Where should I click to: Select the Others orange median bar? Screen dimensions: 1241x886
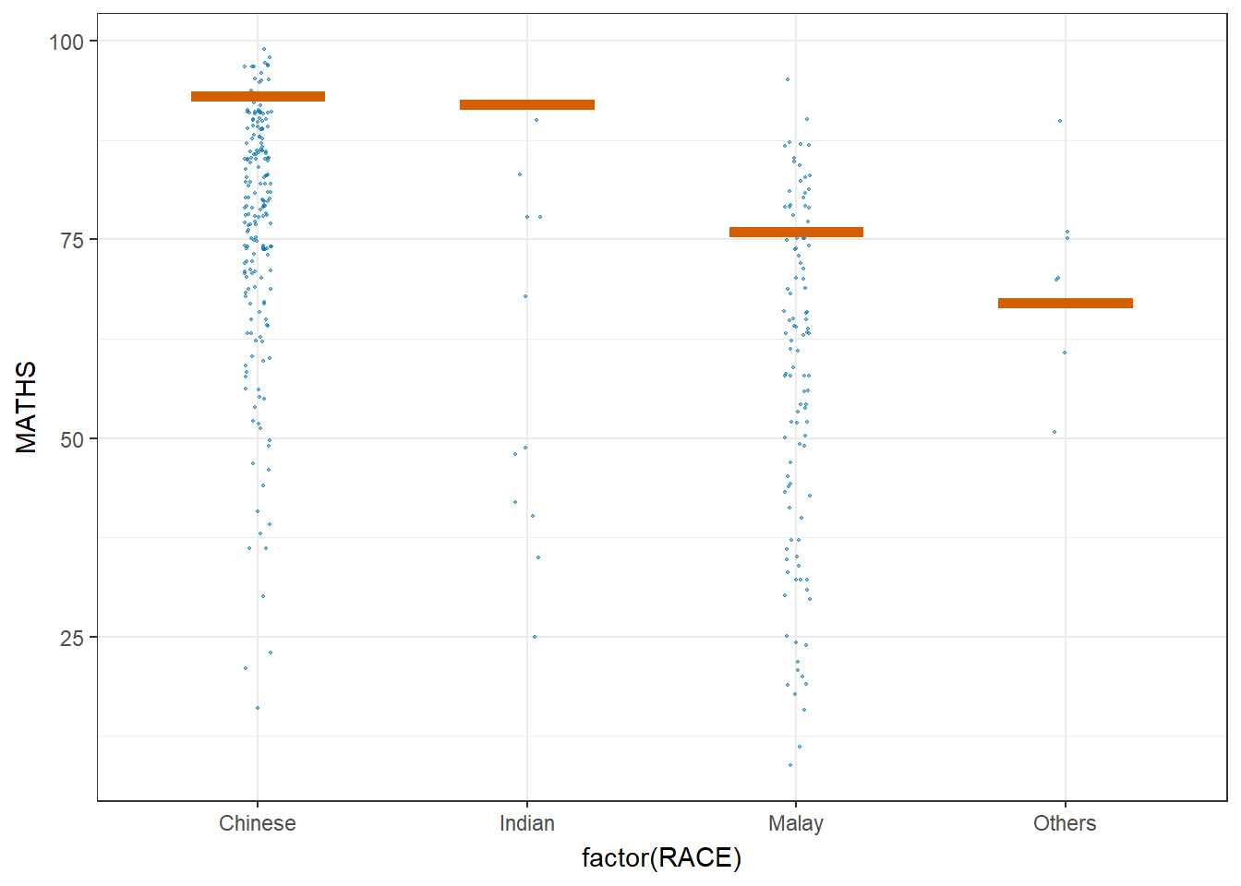[1065, 304]
